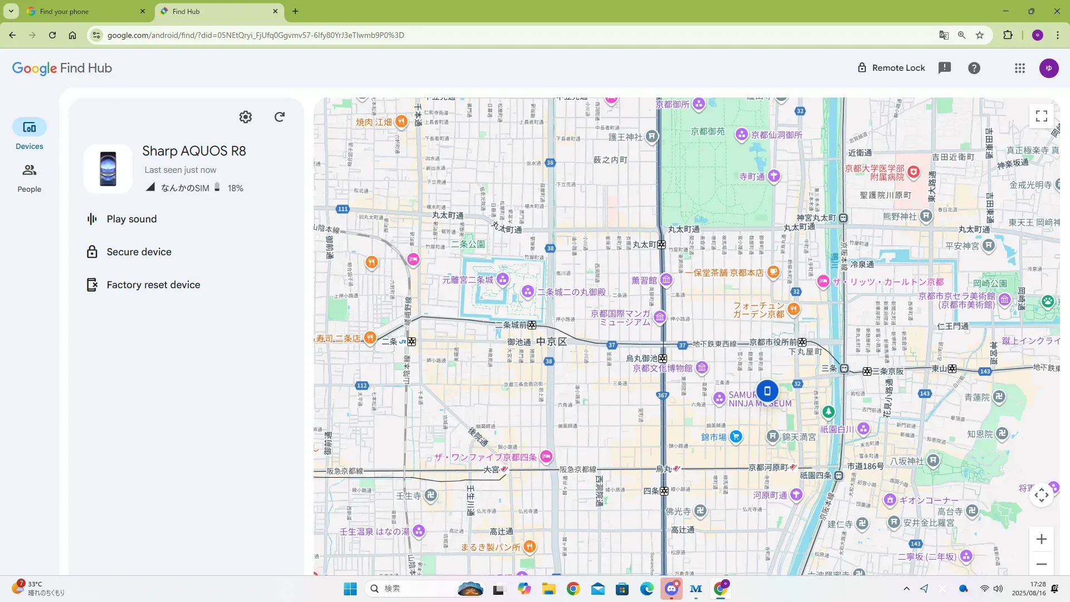Select Secure device option
The width and height of the screenshot is (1070, 602).
[139, 252]
